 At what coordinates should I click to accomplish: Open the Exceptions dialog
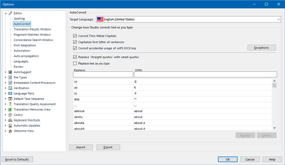point(261,47)
